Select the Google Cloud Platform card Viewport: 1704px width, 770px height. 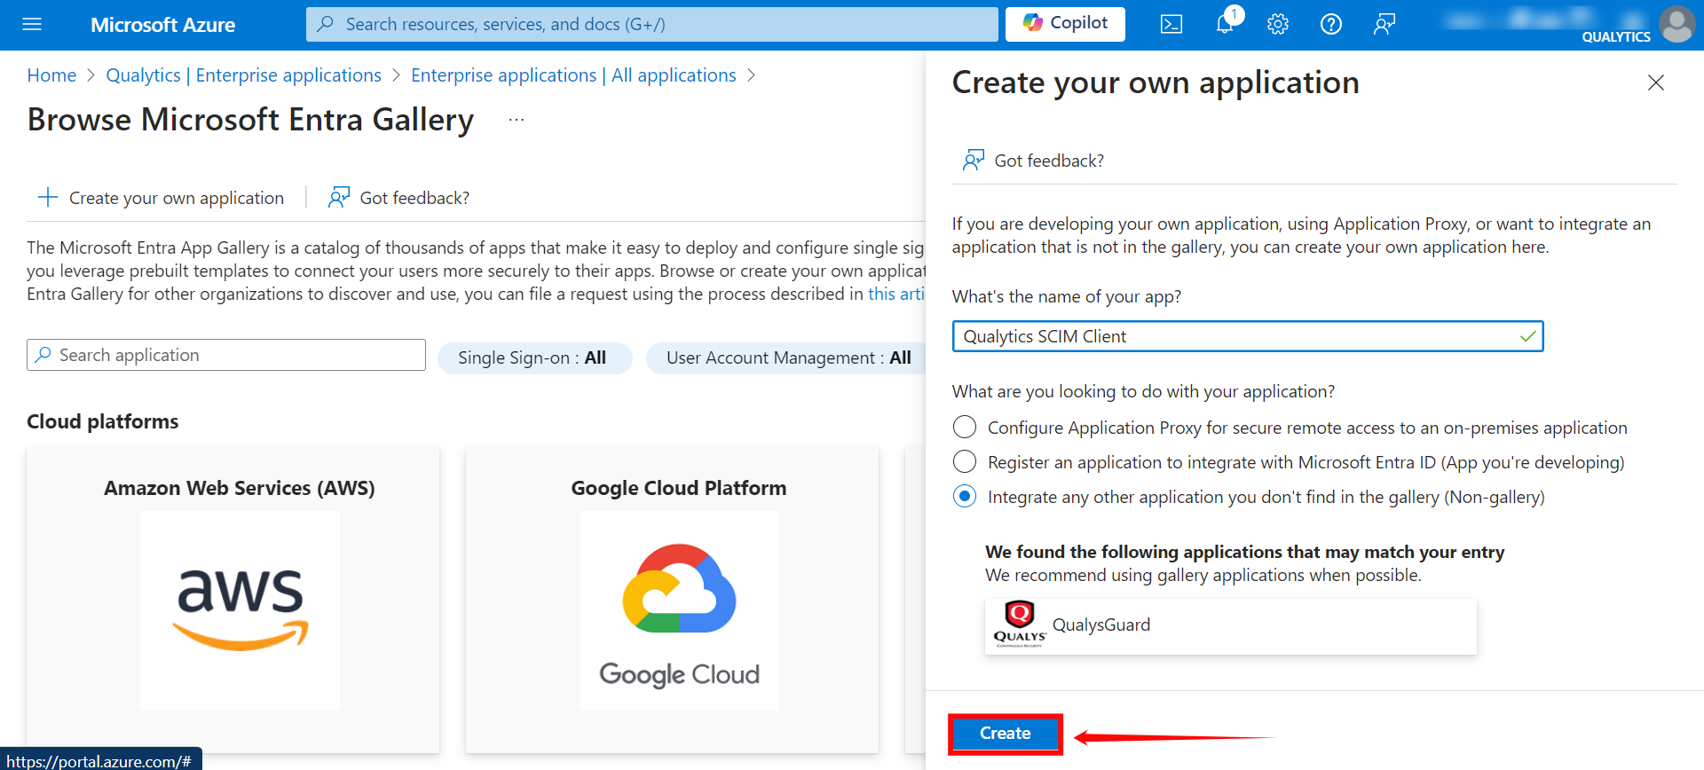click(673, 600)
